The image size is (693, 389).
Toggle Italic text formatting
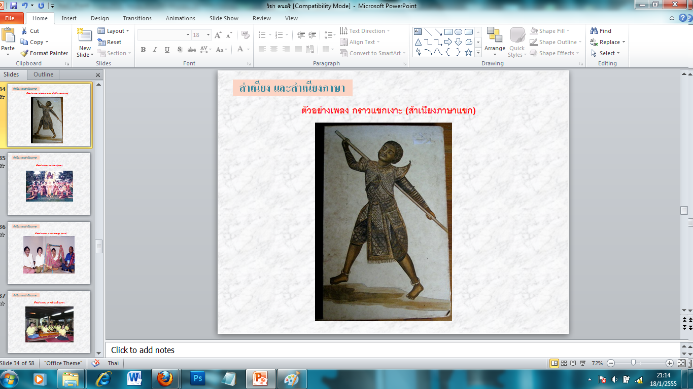click(x=155, y=50)
